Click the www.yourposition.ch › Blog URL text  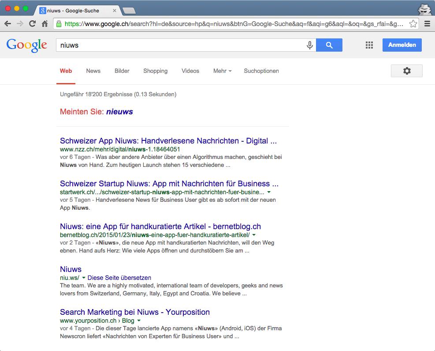point(97,321)
